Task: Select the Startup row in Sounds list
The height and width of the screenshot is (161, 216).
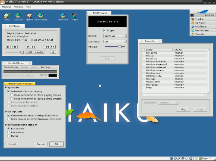Action: (x=174, y=79)
